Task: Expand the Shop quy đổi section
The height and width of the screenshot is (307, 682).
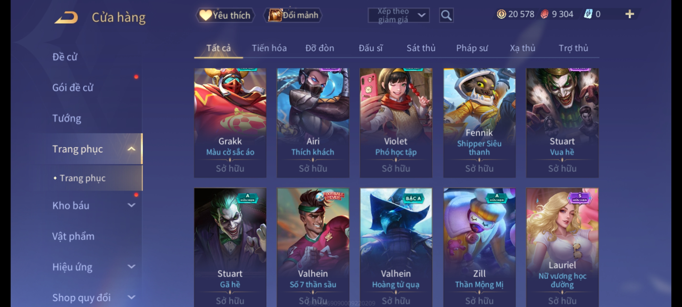Action: pos(131,297)
